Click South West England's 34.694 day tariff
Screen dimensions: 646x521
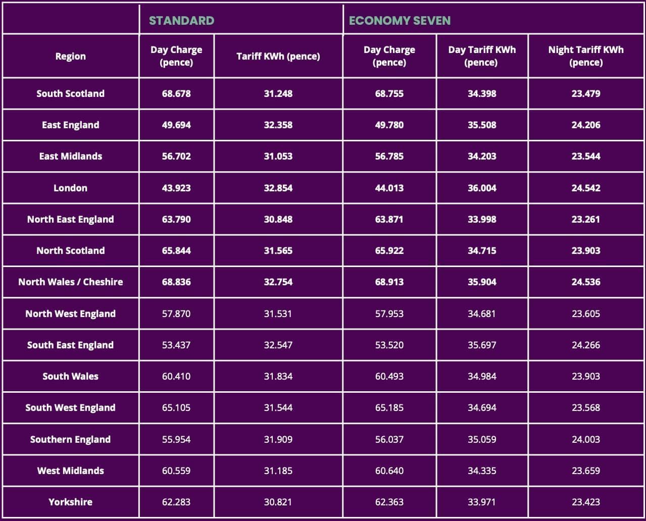click(x=482, y=407)
